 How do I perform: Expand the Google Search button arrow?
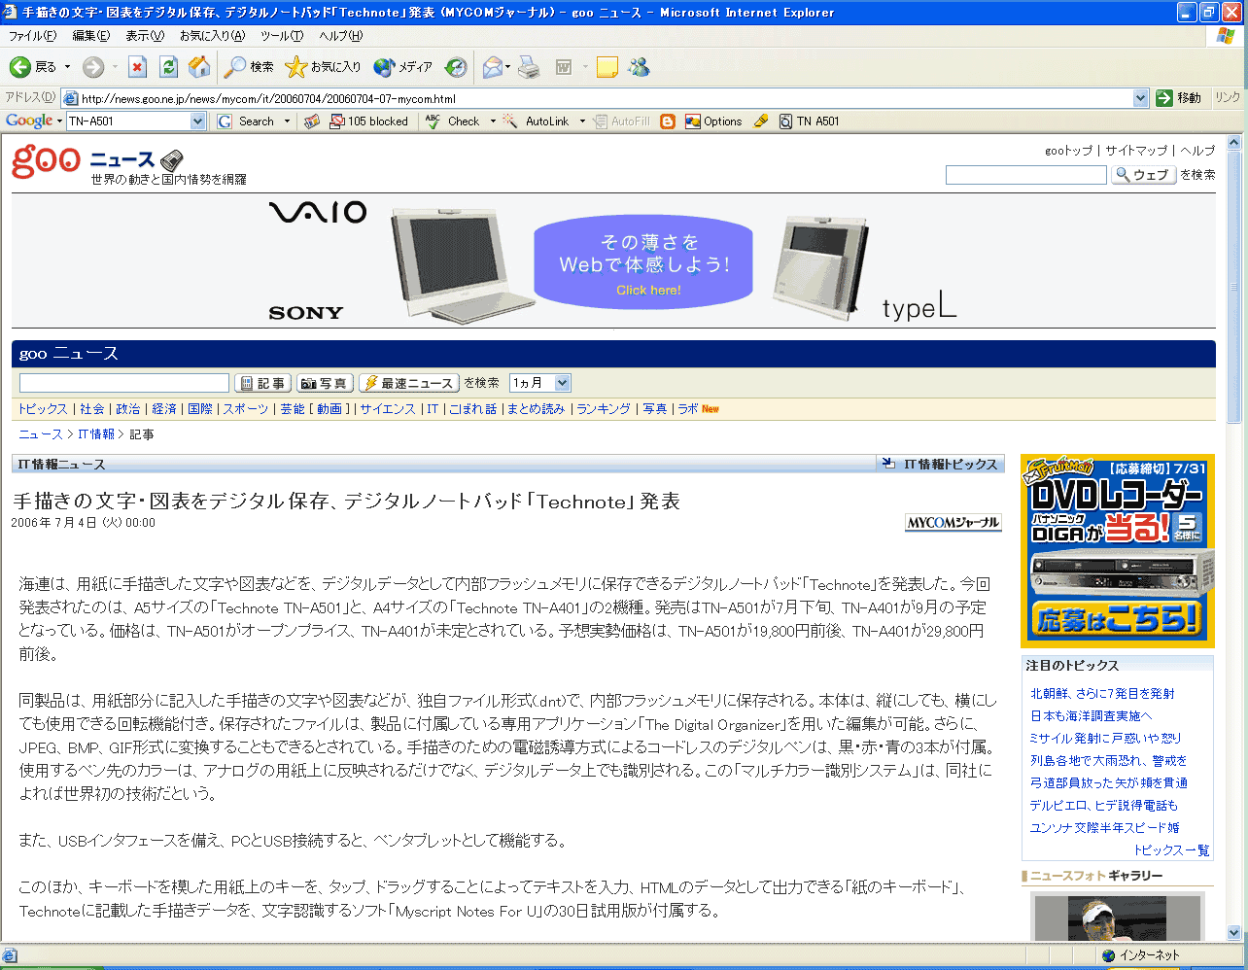tap(287, 121)
